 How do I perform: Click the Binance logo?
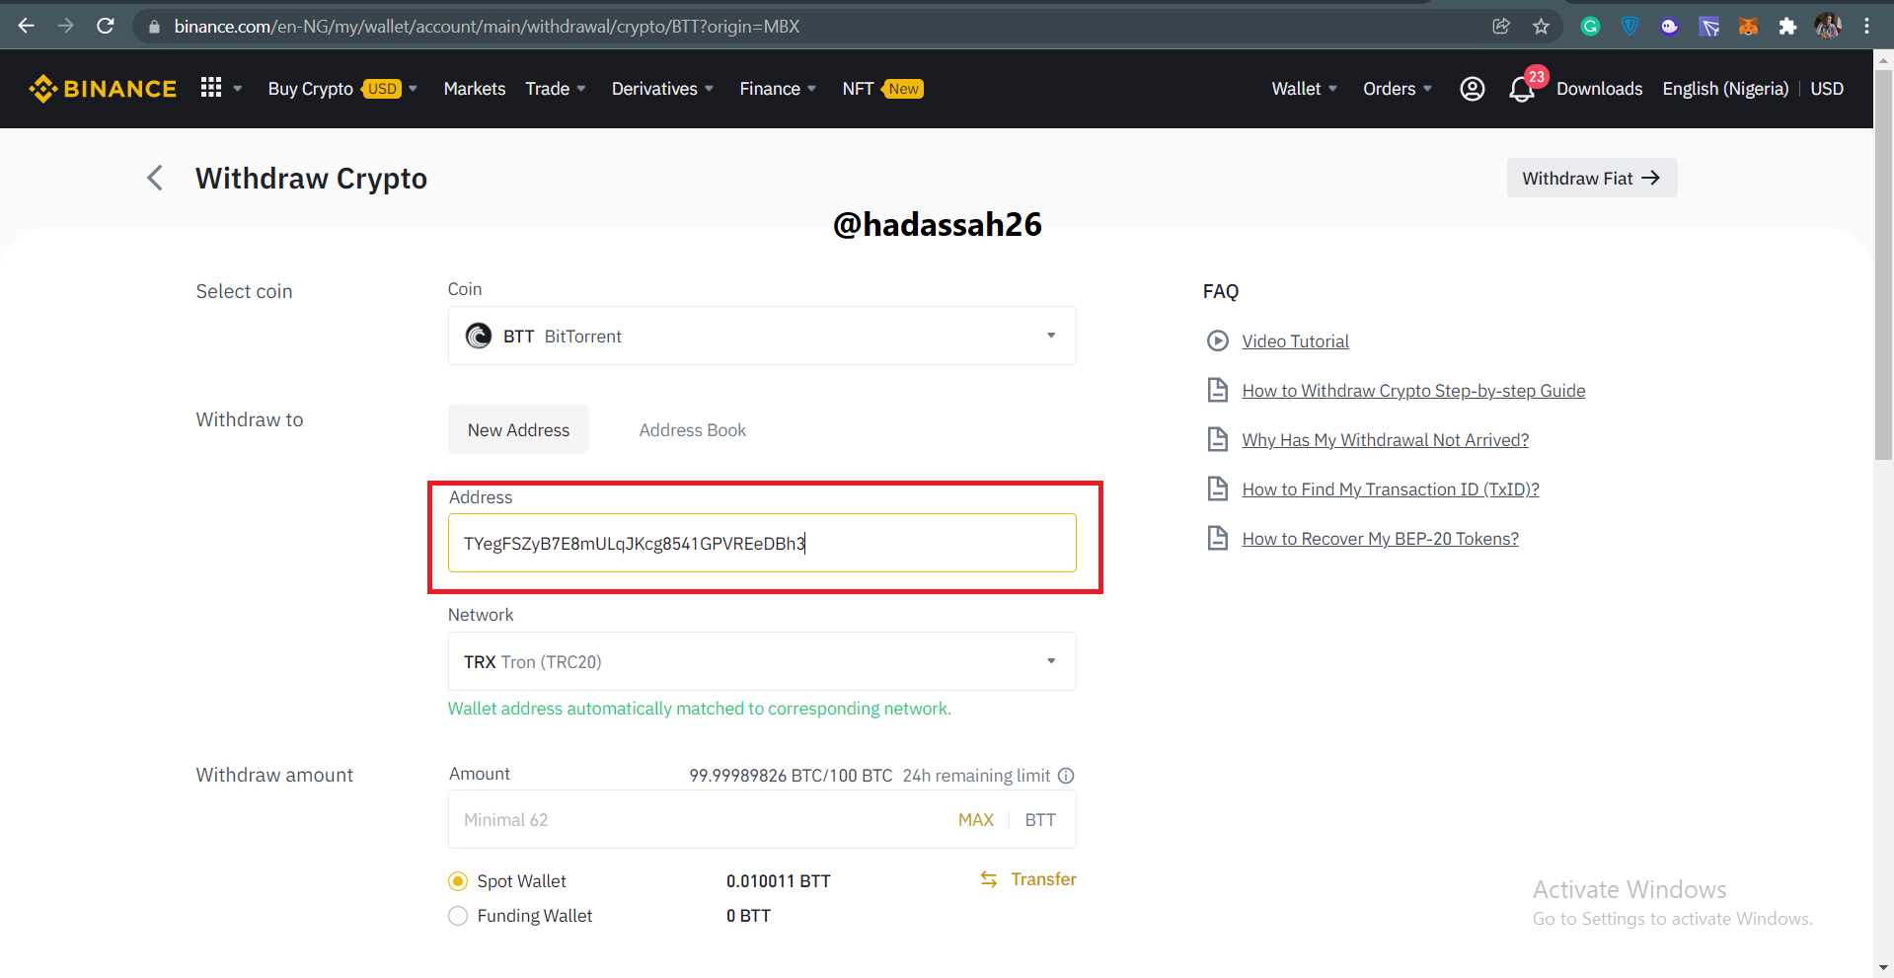pos(103,89)
